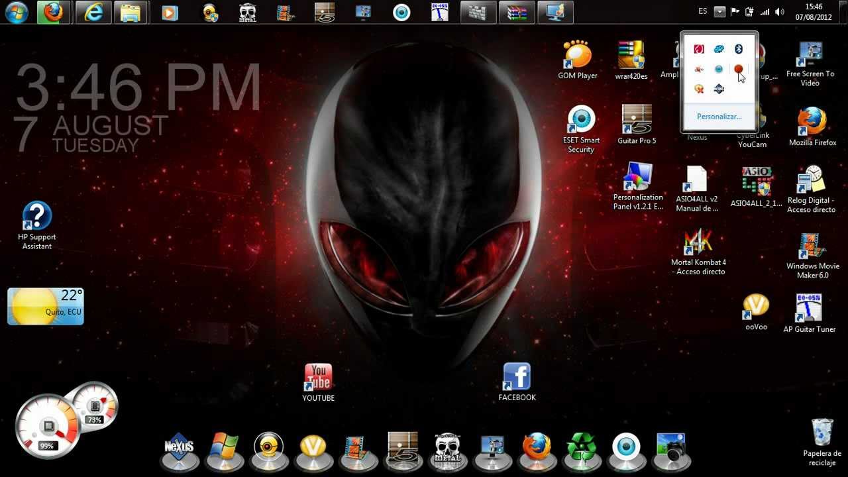Click the Metal skull icon in taskbar
Viewport: 848px width, 477px height.
[247, 13]
